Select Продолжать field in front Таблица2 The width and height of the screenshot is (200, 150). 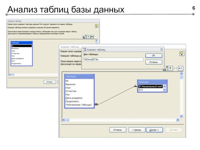coord(79,101)
